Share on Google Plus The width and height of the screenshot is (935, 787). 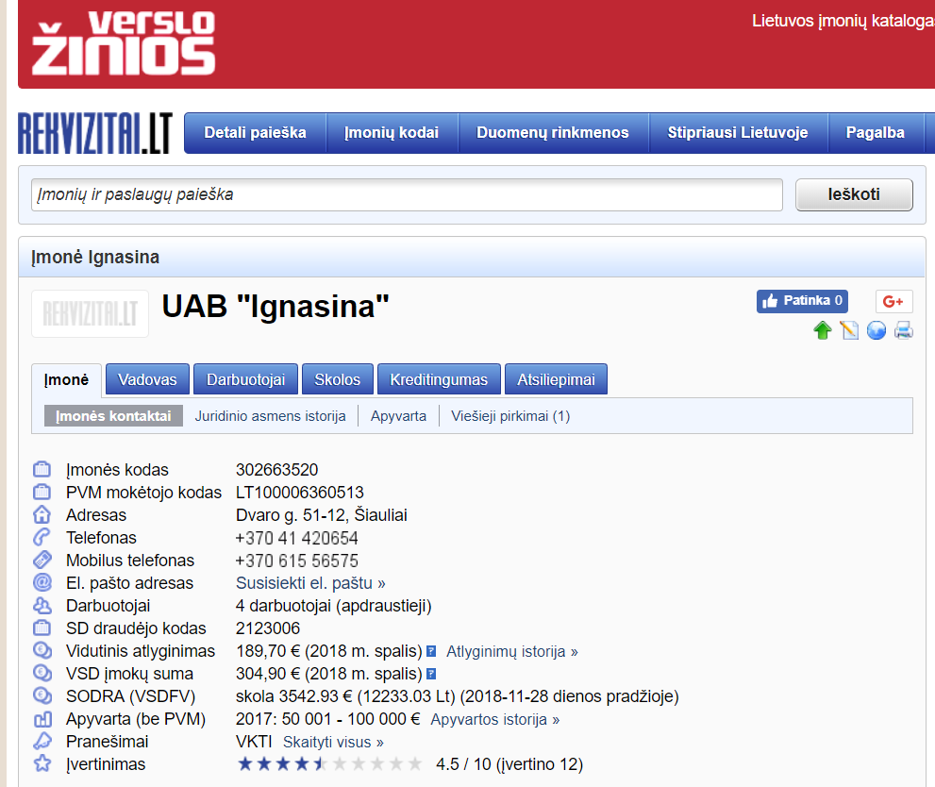(893, 301)
